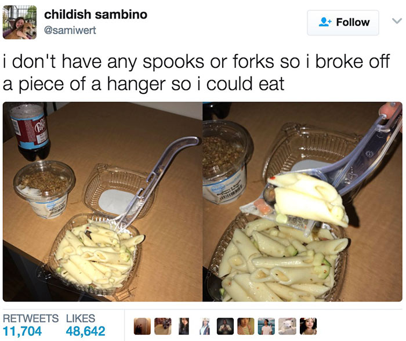The height and width of the screenshot is (341, 406).
Task: Click the RETWEETS label
Action: pyautogui.click(x=31, y=318)
